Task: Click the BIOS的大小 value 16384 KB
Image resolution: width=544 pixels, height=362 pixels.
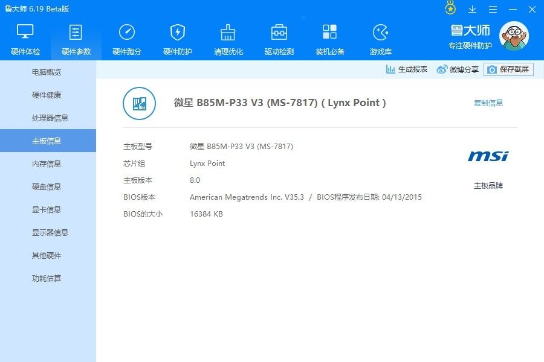Action: (206, 214)
